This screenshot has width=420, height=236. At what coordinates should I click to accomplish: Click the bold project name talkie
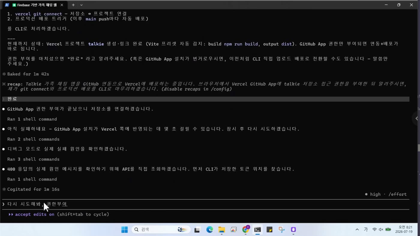pyautogui.click(x=96, y=44)
